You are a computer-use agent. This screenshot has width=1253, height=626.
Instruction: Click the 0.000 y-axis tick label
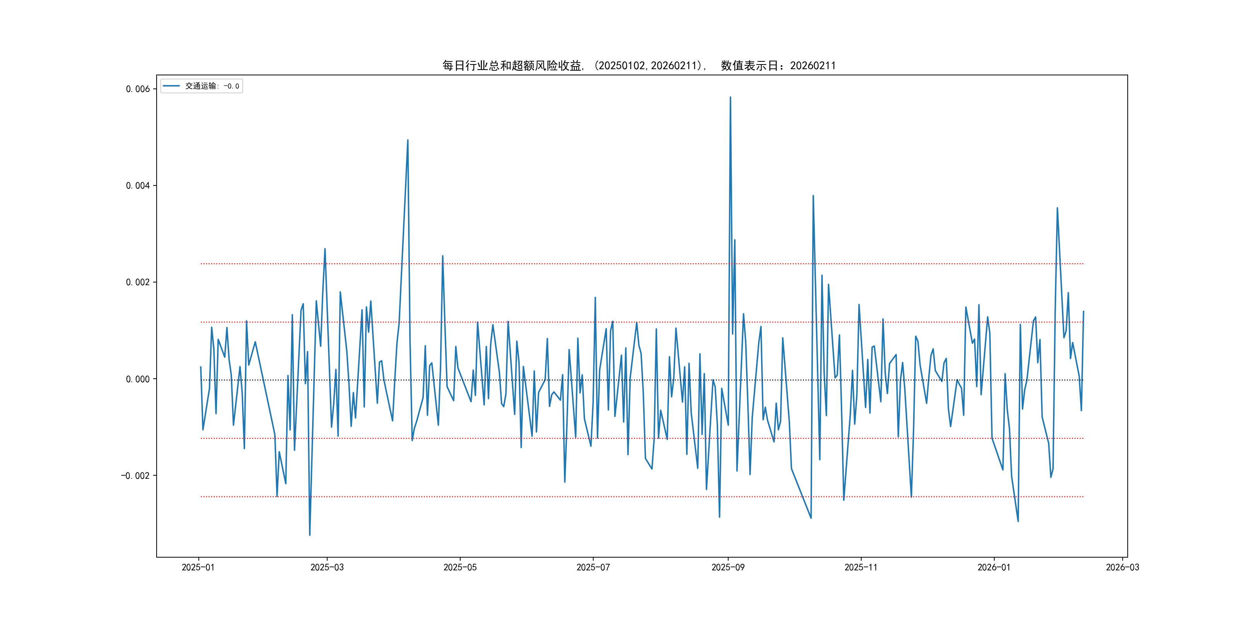click(x=138, y=379)
